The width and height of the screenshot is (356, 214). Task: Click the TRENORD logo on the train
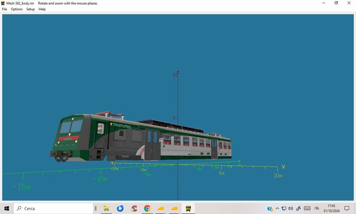[121, 126]
